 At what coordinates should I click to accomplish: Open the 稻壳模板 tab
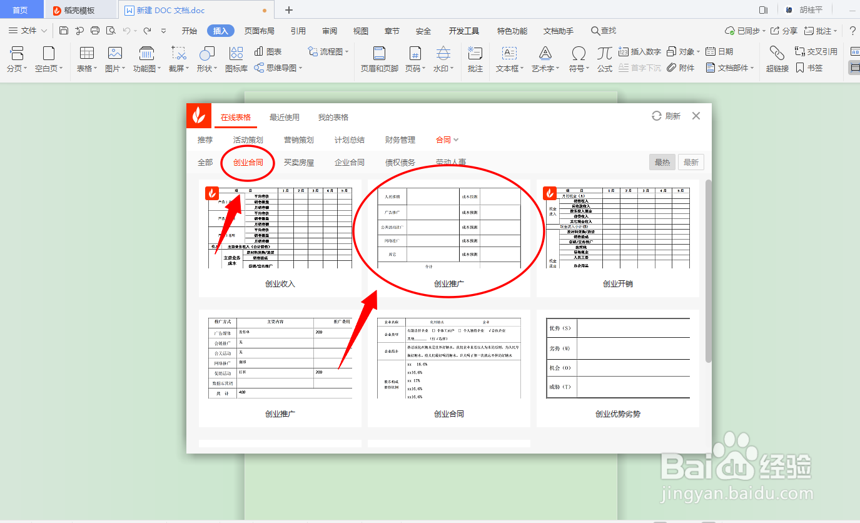click(80, 10)
